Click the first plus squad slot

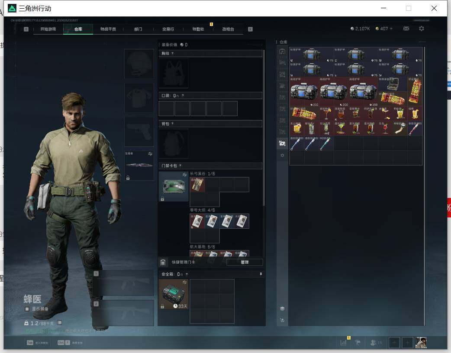394,343
